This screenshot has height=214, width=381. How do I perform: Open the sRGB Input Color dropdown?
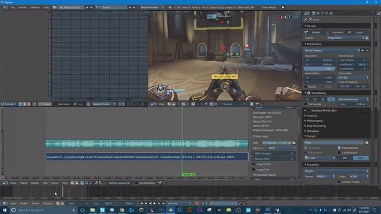click(282, 148)
